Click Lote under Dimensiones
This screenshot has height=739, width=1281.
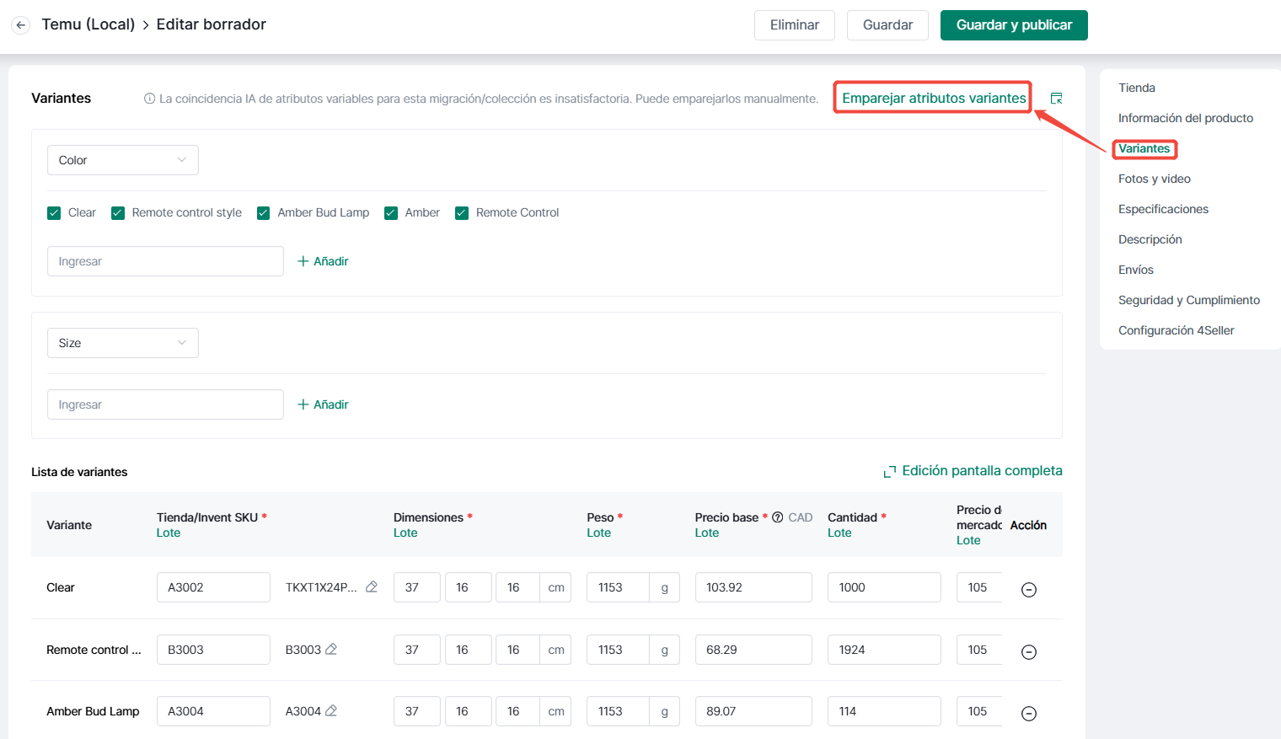coord(405,533)
